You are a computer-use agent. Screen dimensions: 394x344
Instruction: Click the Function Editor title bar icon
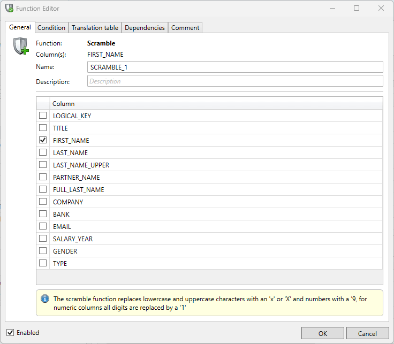coord(9,8)
